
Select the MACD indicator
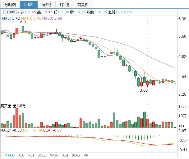[10, 155]
